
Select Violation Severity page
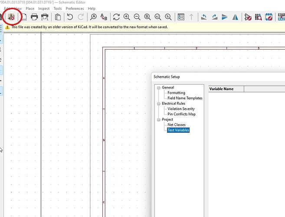coord(181,109)
